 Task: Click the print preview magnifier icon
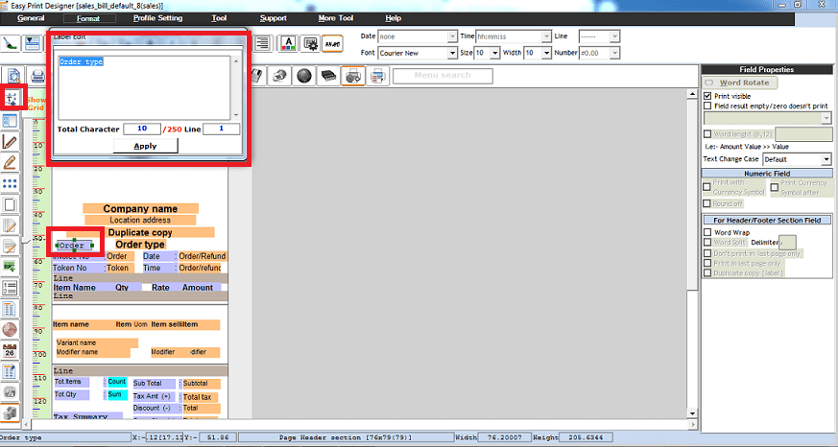(13, 76)
